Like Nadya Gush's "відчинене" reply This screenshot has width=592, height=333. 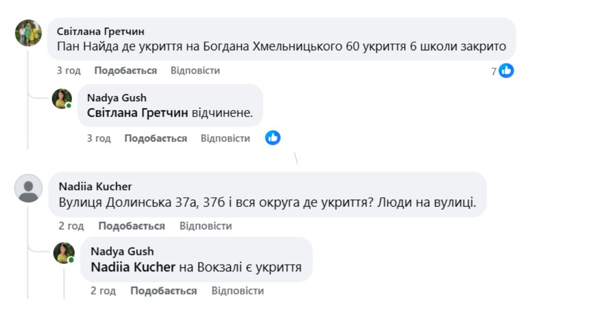155,138
